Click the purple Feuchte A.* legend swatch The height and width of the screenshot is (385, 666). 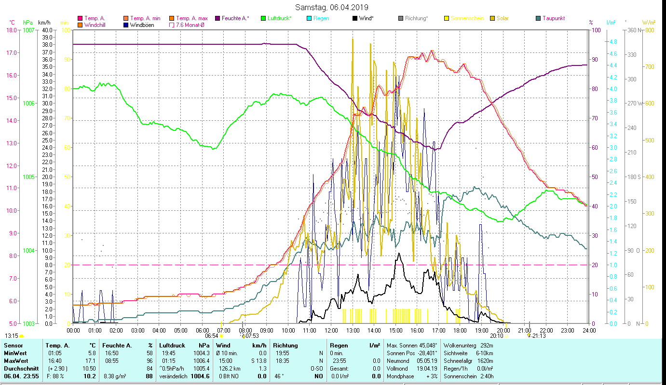pyautogui.click(x=217, y=19)
